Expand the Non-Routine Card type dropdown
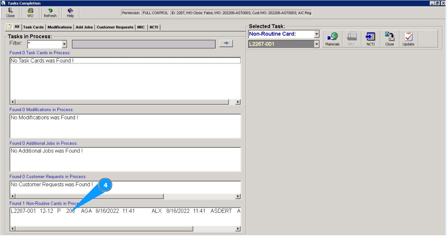Image resolution: width=447 pixels, height=236 pixels. pyautogui.click(x=317, y=34)
